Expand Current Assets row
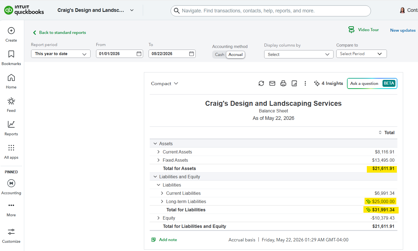Image resolution: width=418 pixels, height=251 pixels. click(159, 152)
